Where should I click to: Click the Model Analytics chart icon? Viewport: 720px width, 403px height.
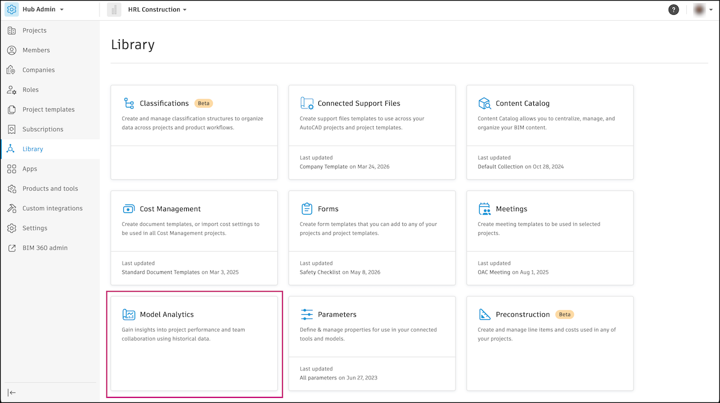pos(129,315)
